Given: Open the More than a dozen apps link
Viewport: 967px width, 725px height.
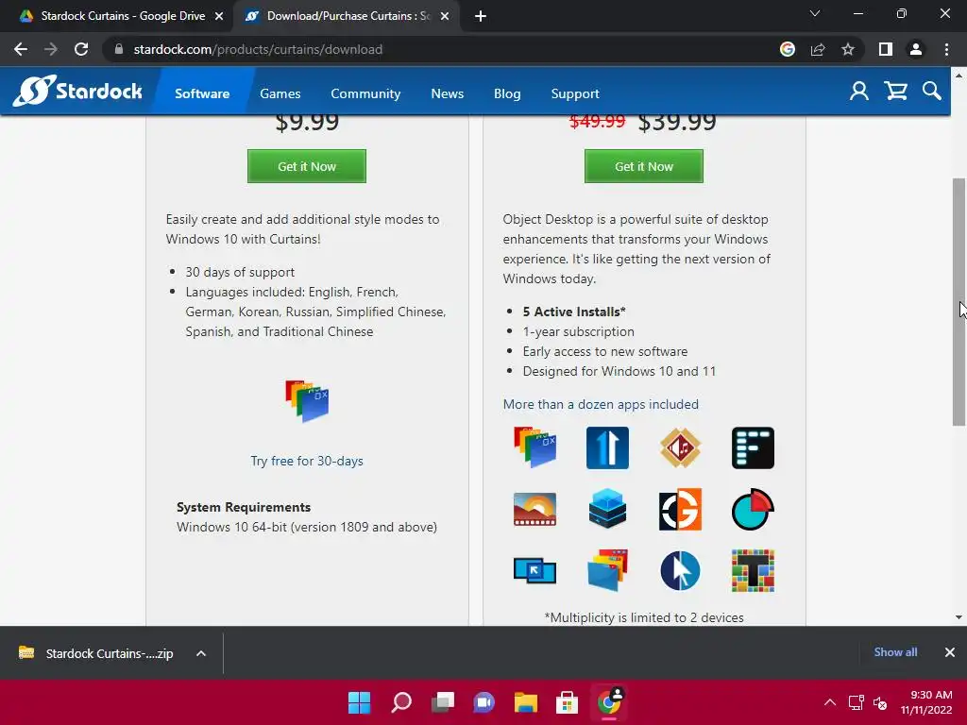Looking at the screenshot, I should coord(601,404).
